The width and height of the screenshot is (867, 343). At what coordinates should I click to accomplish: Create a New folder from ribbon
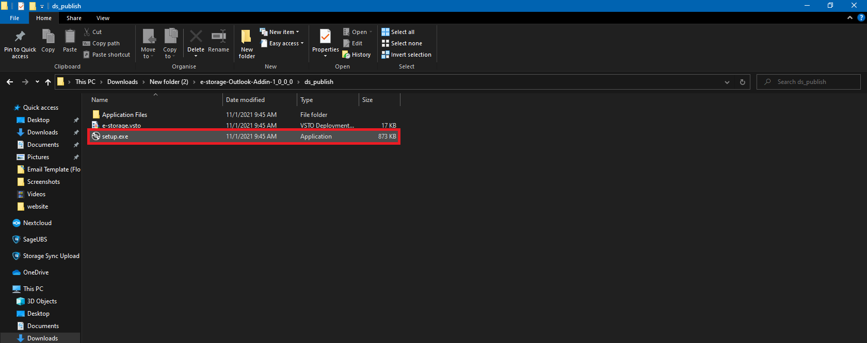247,42
